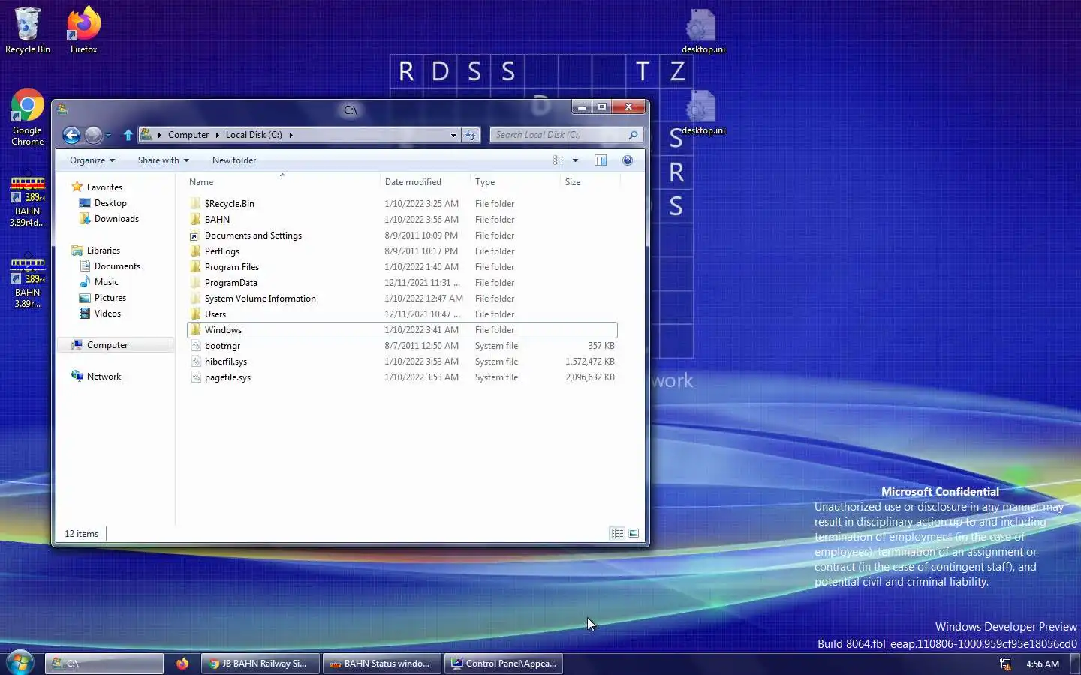Select the pagefile.sys file
1081x675 pixels.
(402, 377)
